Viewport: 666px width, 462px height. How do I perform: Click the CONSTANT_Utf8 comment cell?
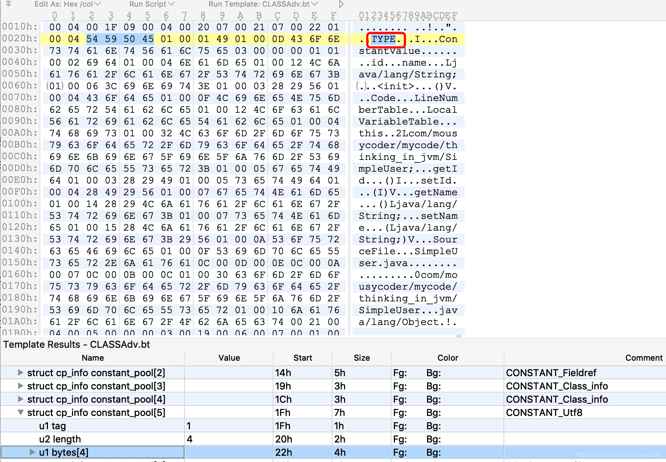[544, 413]
